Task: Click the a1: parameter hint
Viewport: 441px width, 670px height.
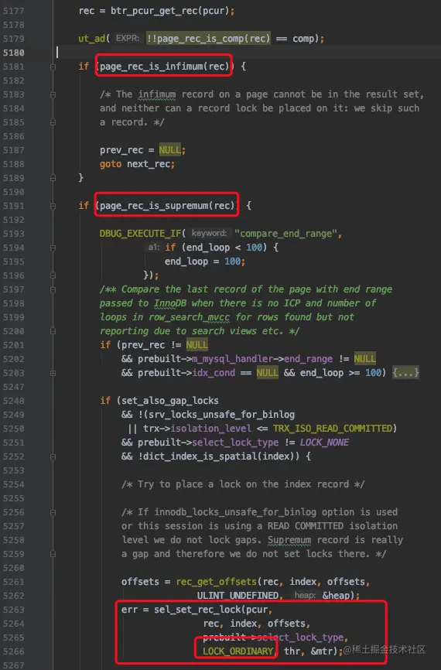Action: point(153,248)
